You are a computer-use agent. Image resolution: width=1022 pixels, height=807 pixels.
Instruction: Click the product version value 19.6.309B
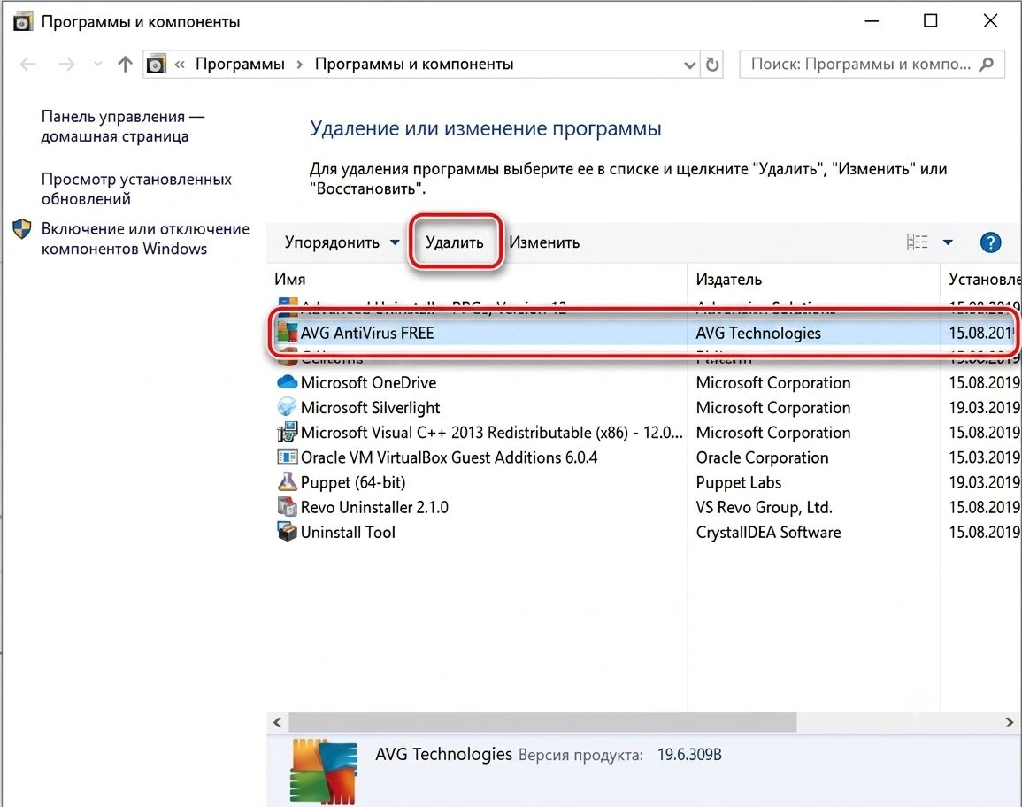[x=689, y=755]
